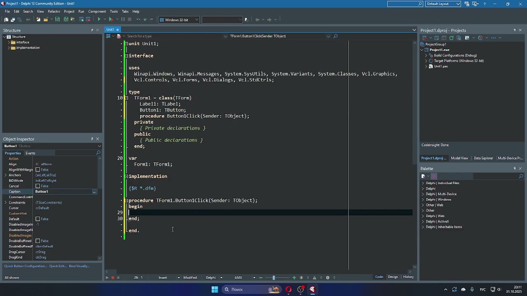Click the Object Inspector search icon

98,153
